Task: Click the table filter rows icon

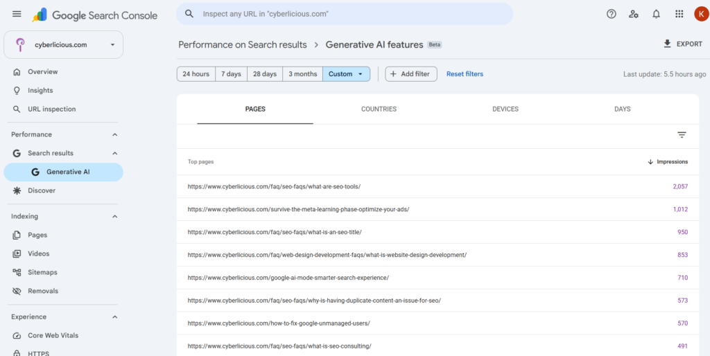Action: click(x=682, y=135)
